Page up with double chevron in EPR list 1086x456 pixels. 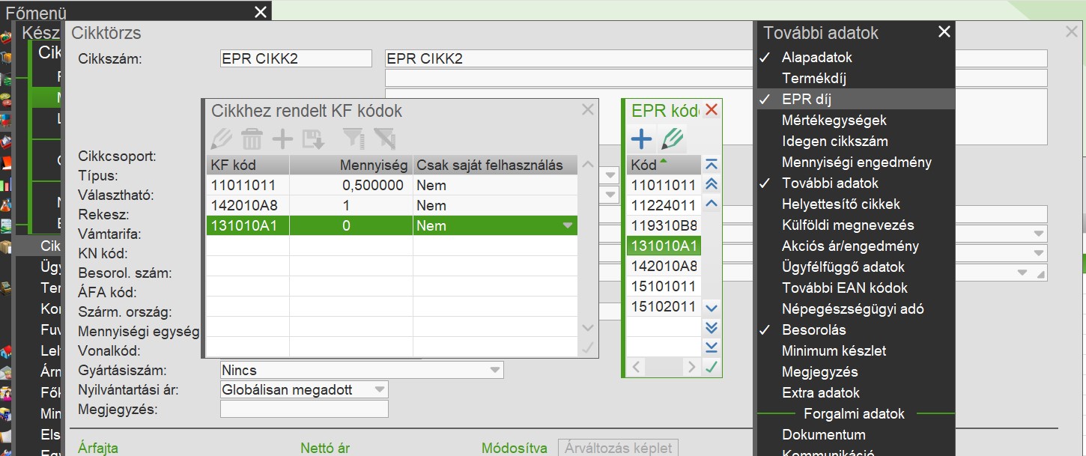(x=712, y=183)
